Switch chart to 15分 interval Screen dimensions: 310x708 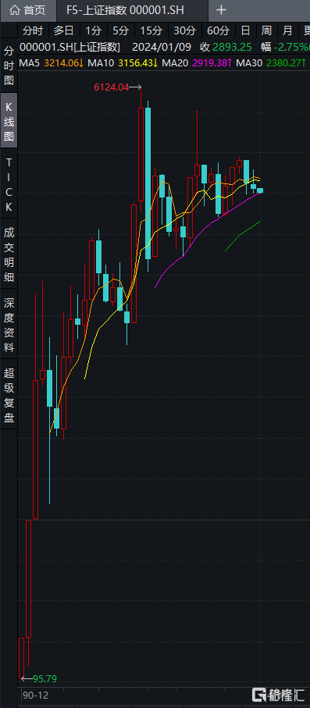click(x=151, y=30)
